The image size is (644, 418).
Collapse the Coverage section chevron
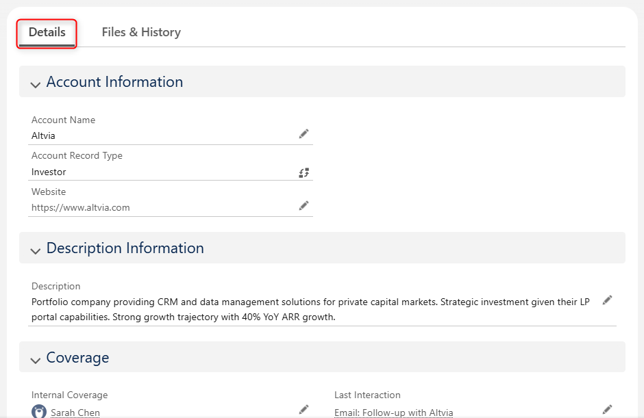point(36,360)
